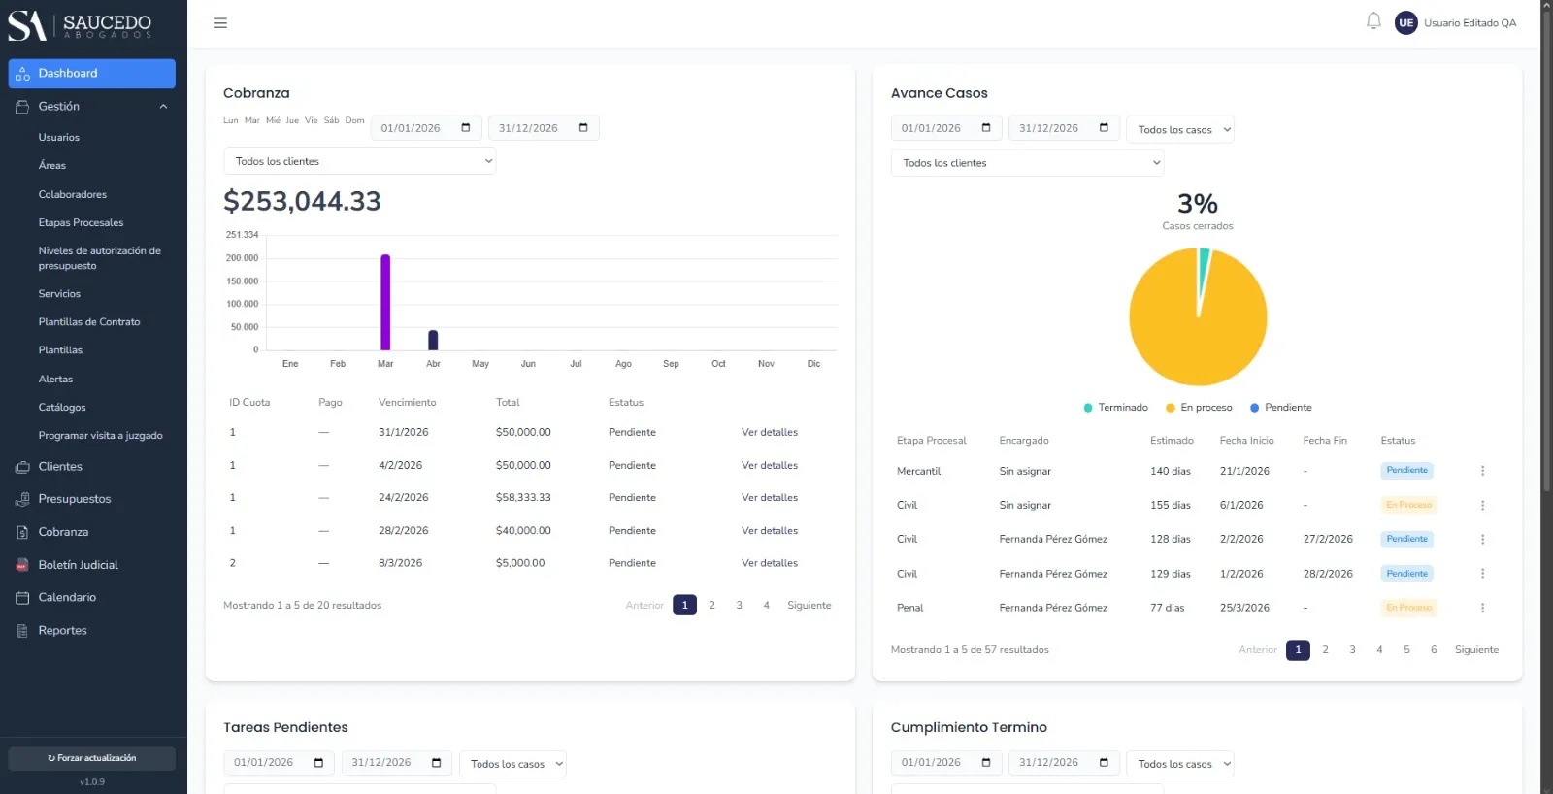Go to Cobranza table page 2
1553x794 pixels.
(x=712, y=606)
